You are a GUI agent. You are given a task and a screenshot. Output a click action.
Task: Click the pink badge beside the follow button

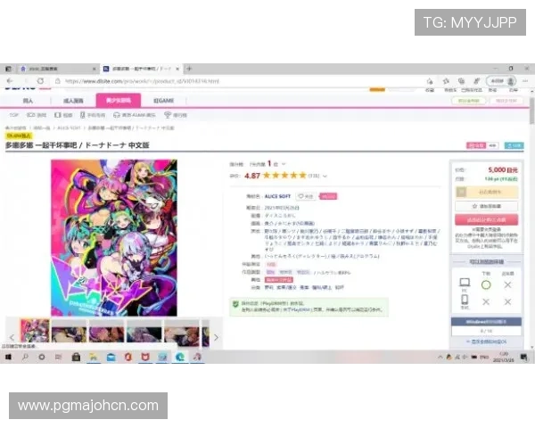pos(328,196)
